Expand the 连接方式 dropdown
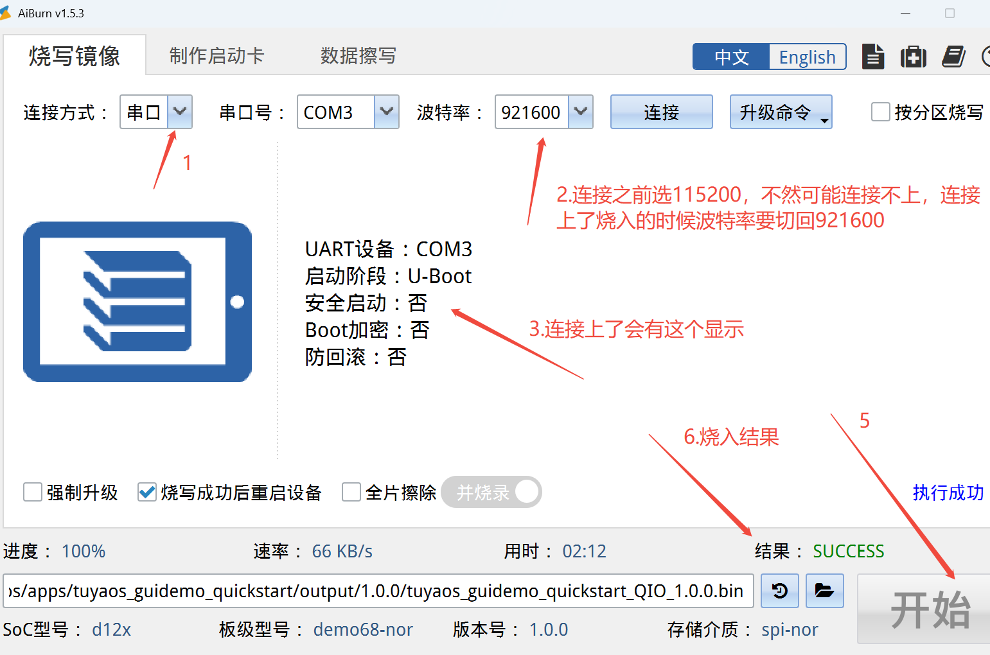Image resolution: width=990 pixels, height=655 pixels. 180,112
